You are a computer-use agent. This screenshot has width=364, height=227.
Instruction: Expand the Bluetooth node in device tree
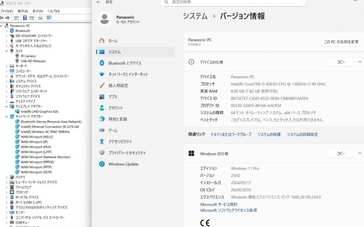(x=7, y=31)
